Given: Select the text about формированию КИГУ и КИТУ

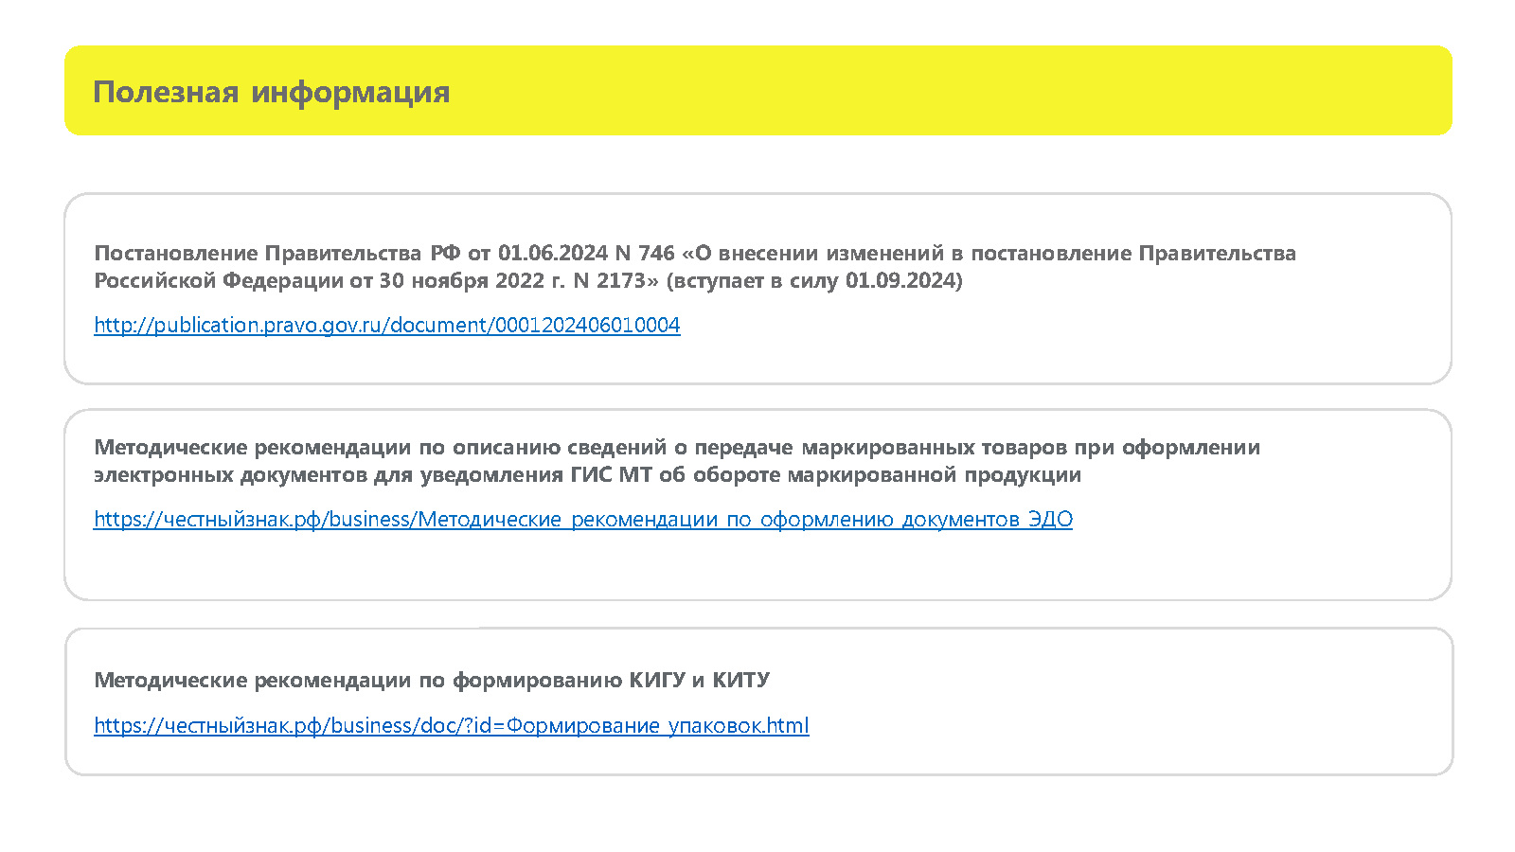Looking at the screenshot, I should tap(432, 680).
